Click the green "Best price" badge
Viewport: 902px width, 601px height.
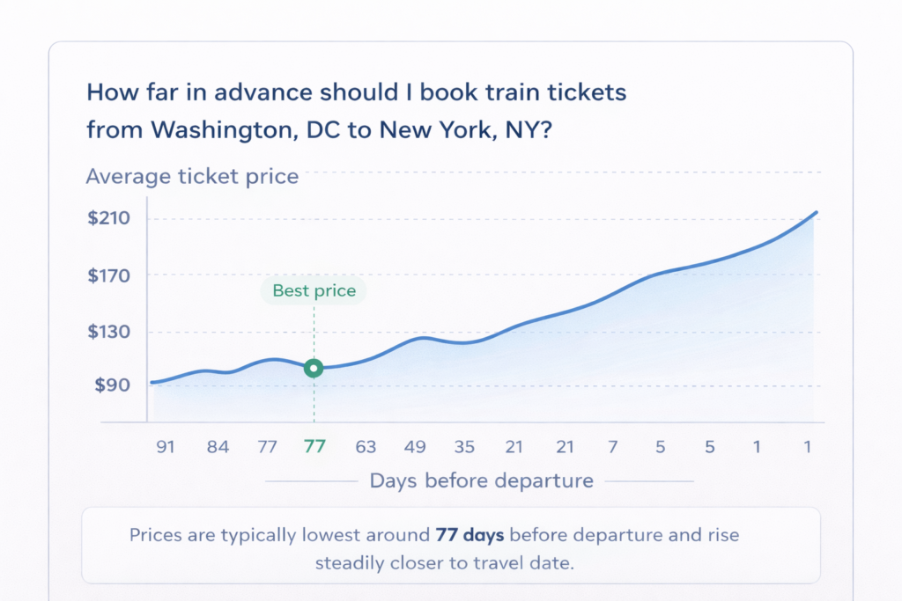pyautogui.click(x=314, y=291)
